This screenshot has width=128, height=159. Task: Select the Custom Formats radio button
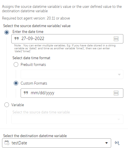(x=16, y=83)
